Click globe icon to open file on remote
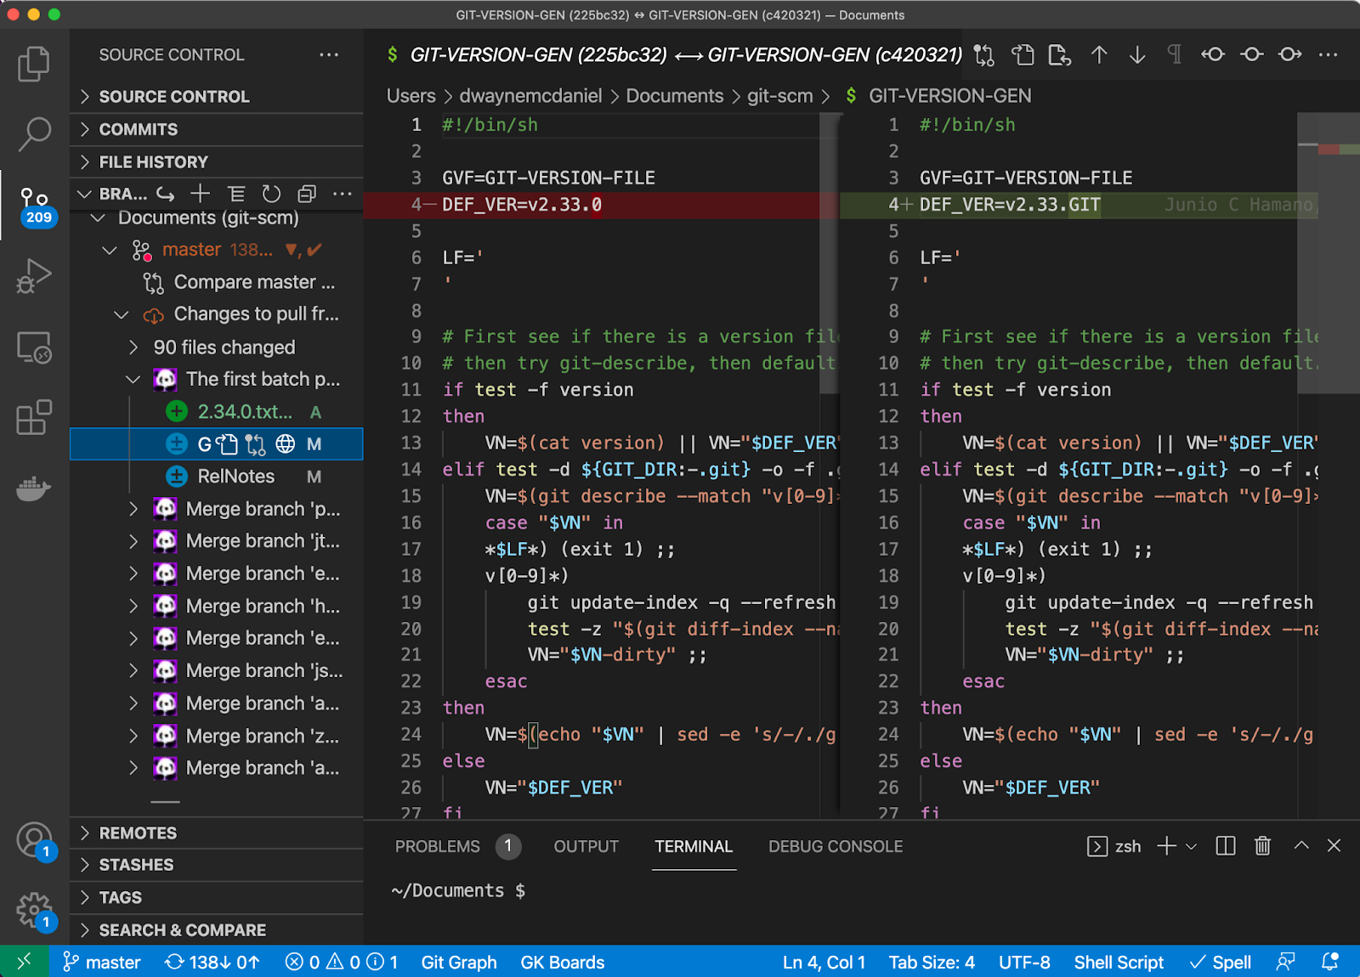Image resolution: width=1360 pixels, height=977 pixels. (286, 444)
